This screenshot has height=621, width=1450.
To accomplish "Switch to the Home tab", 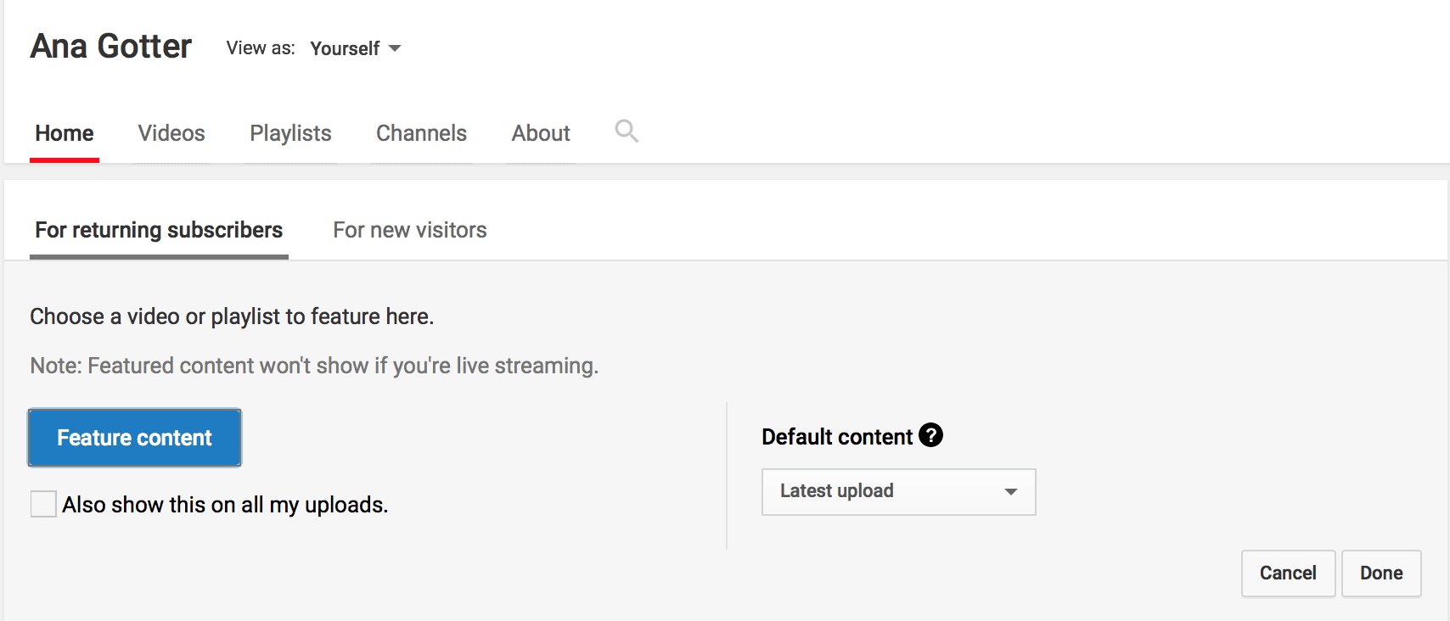I will (x=65, y=133).
